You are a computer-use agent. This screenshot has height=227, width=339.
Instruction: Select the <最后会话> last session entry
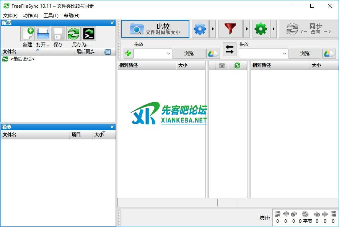click(22, 59)
